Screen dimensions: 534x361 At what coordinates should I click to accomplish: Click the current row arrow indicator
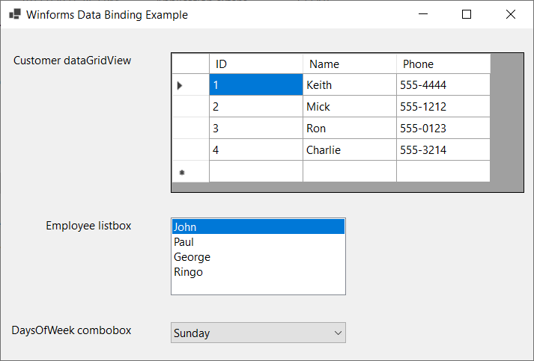click(180, 85)
